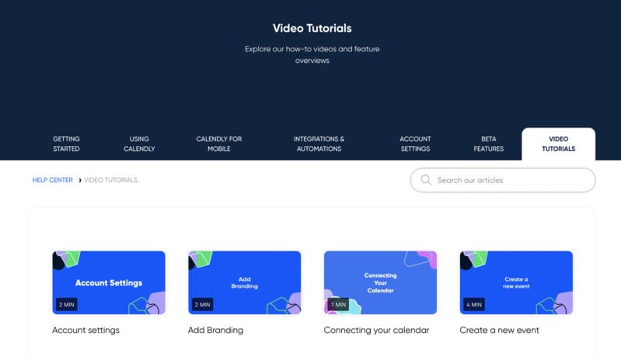Click the search magnifier icon
This screenshot has height=357, width=621.
[x=426, y=180]
